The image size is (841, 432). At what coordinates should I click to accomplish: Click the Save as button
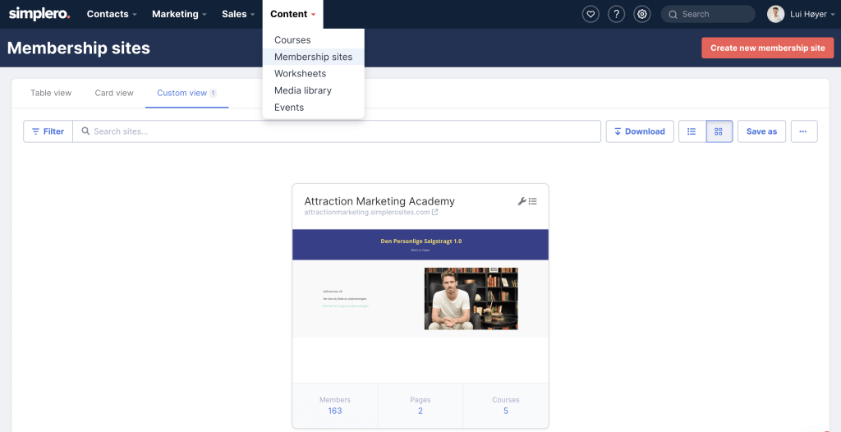point(761,131)
